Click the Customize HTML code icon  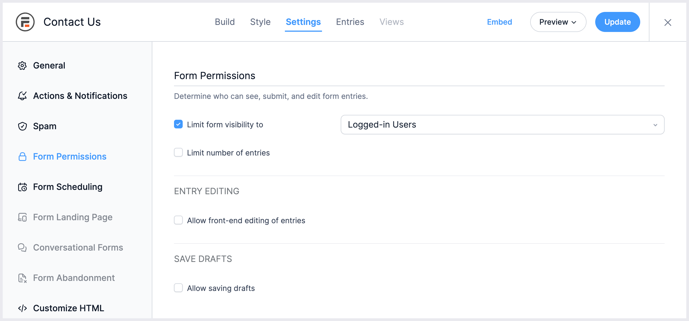tap(22, 308)
